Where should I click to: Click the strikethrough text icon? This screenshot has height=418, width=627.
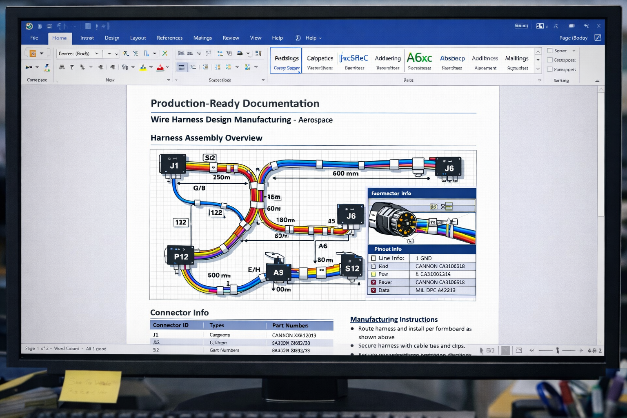82,67
